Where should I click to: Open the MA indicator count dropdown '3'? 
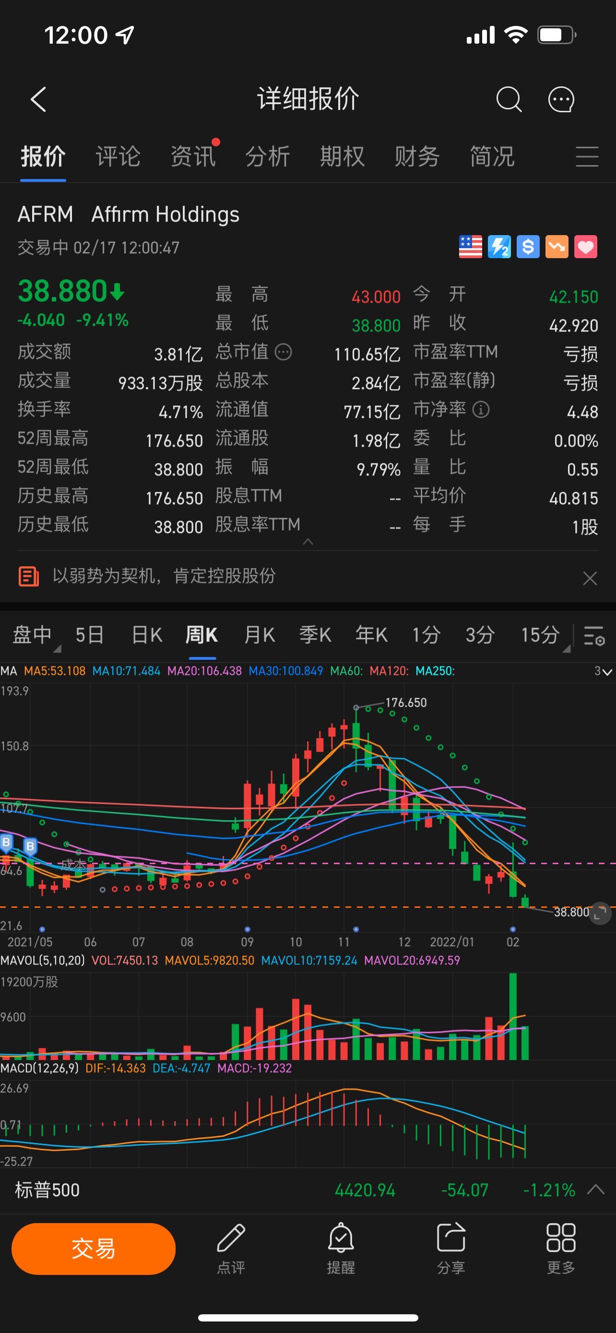coord(603,672)
